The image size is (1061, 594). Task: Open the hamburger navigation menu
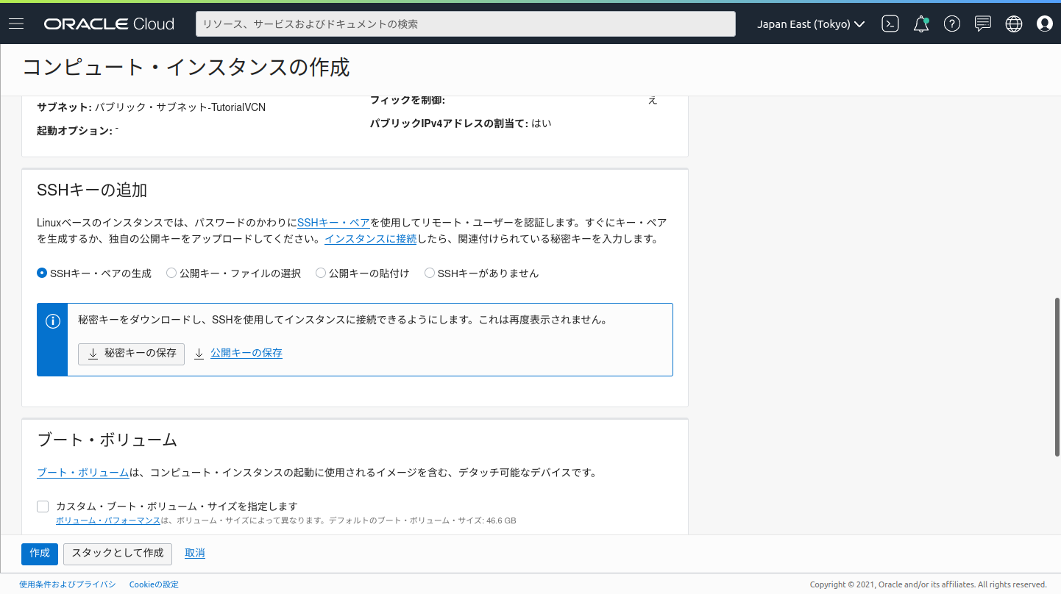(x=16, y=24)
